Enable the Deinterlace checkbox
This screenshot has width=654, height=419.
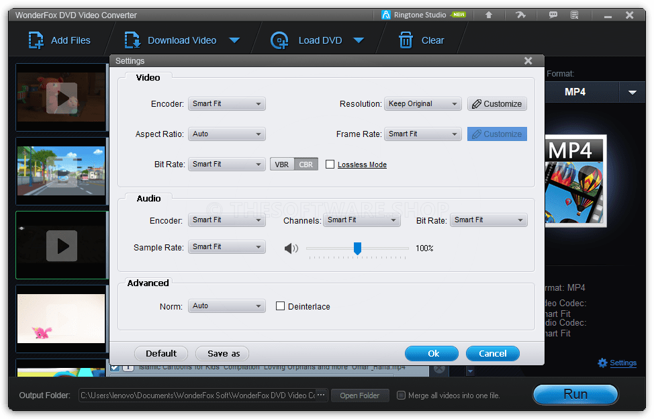pyautogui.click(x=280, y=306)
